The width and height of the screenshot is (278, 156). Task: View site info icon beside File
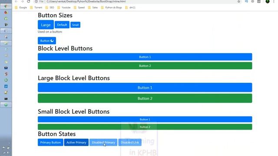point(36,1)
